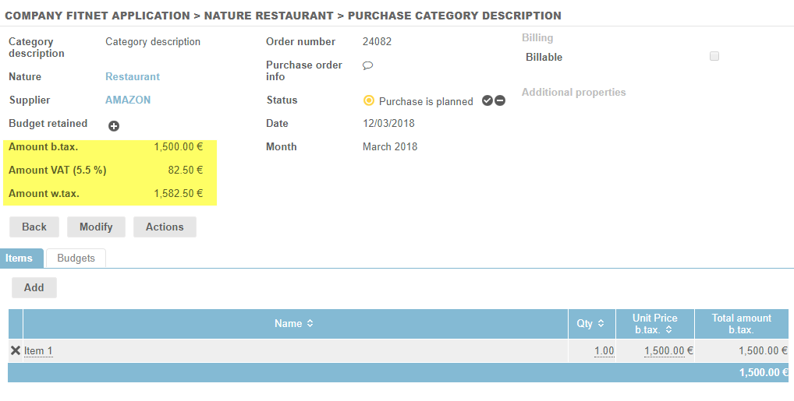
Task: Tick the Billable checkbox
Action: pos(714,56)
